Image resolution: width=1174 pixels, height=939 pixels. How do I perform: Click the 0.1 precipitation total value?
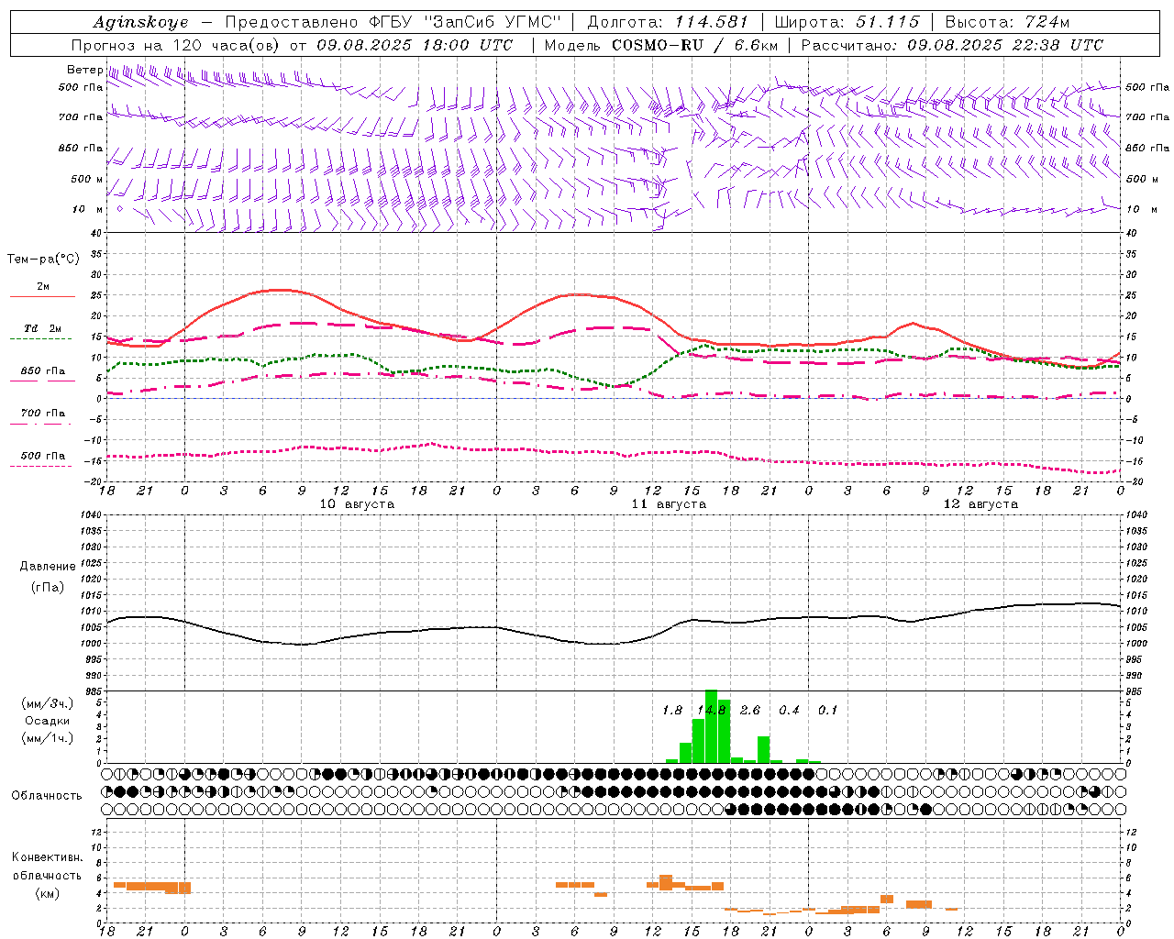pyautogui.click(x=828, y=711)
